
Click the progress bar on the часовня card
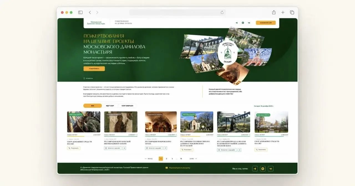(197, 136)
